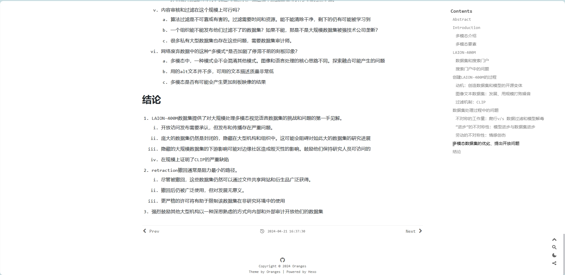Screen dimensions: 565x275
Task: Open 图像文本数据集：发展、用规模打败噪音 entry
Action: [x=493, y=94]
